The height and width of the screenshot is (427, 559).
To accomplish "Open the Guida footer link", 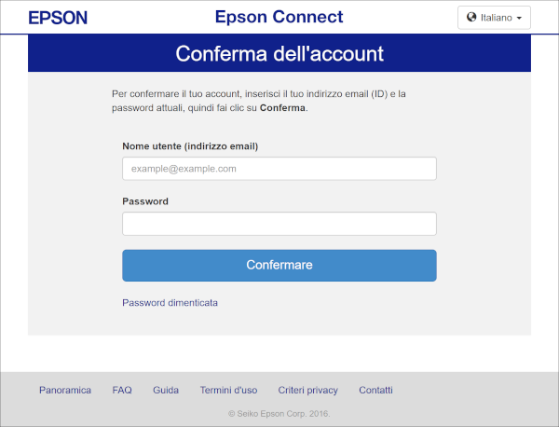I will click(166, 390).
